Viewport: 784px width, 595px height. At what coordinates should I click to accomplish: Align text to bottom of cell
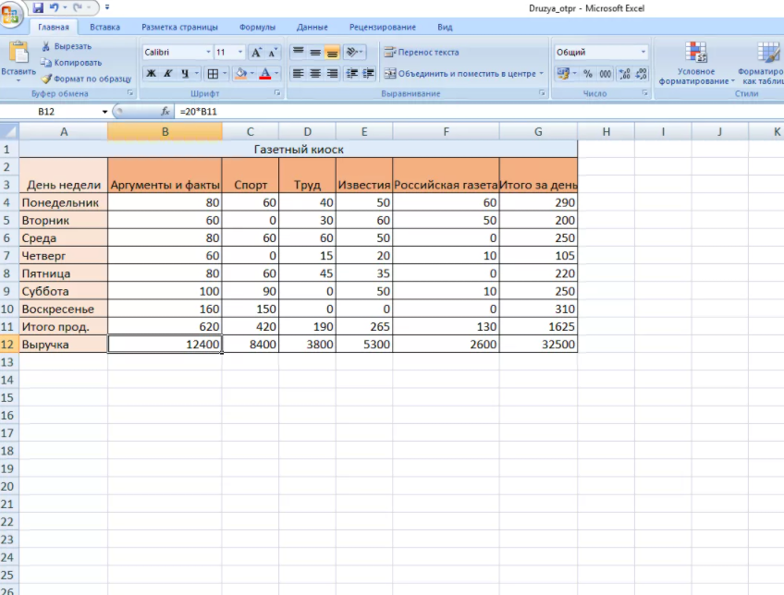click(x=332, y=52)
